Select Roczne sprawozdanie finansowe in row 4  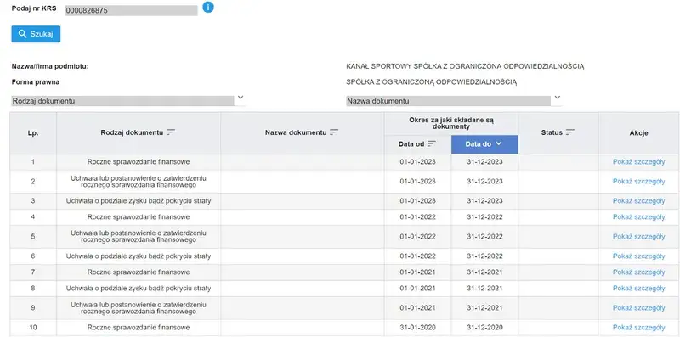[x=139, y=217]
